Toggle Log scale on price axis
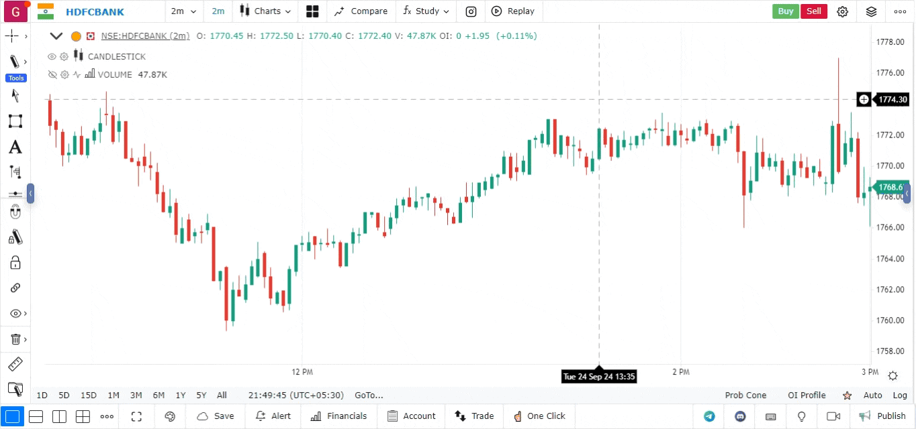This screenshot has height=429, width=916. (900, 395)
